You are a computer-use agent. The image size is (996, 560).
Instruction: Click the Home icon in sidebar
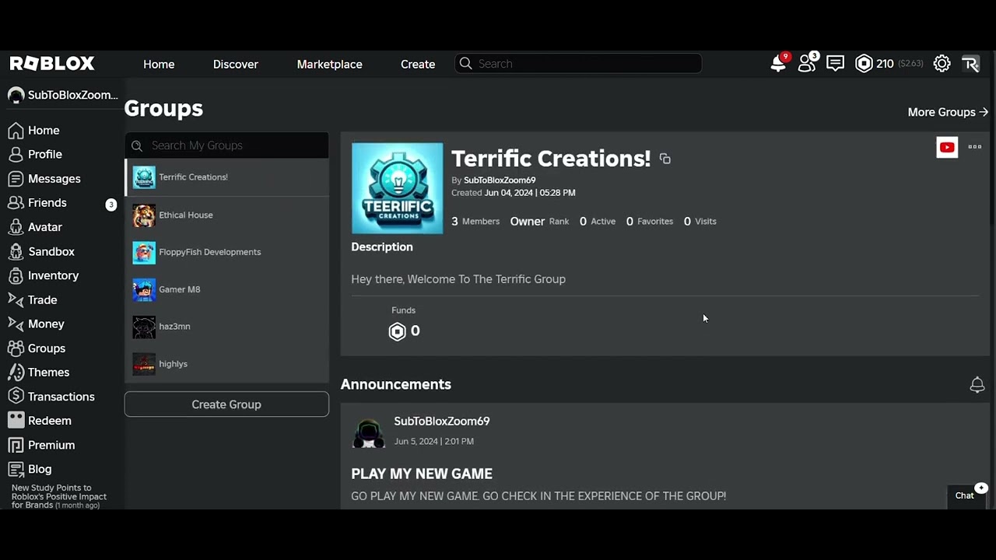click(x=16, y=130)
